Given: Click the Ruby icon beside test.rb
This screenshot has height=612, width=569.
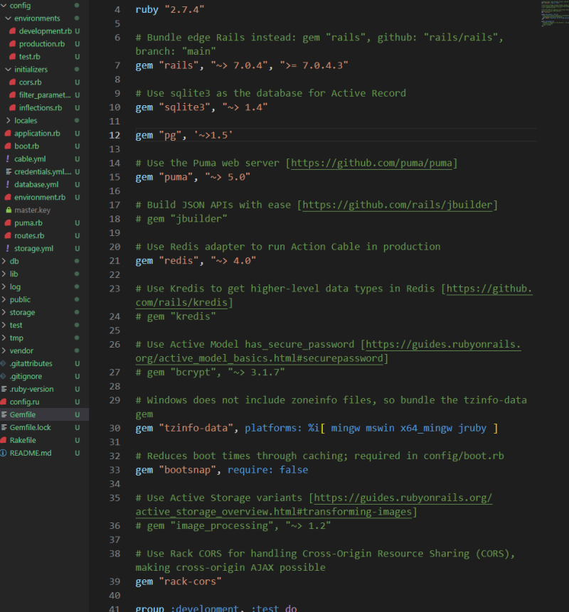Looking at the screenshot, I should pyautogui.click(x=13, y=57).
